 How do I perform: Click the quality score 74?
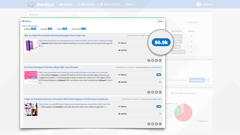click(x=160, y=114)
